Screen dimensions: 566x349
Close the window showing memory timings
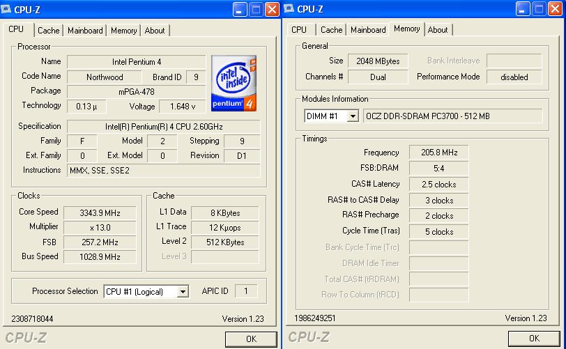(x=556, y=10)
